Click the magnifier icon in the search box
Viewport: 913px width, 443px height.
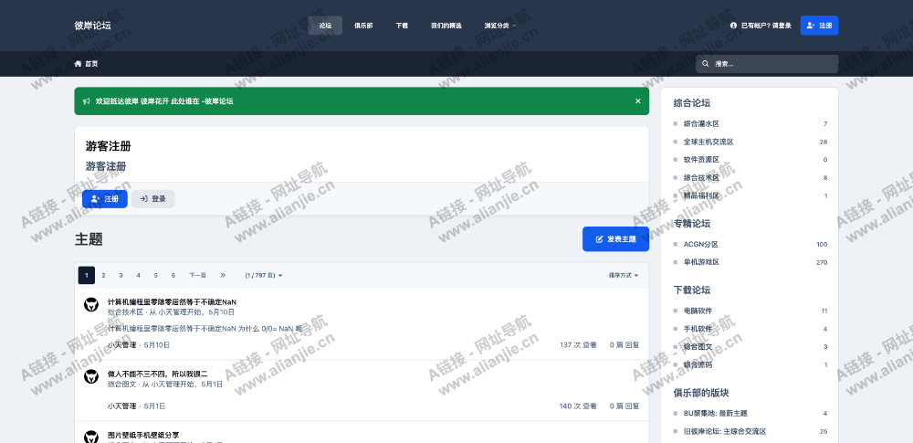click(705, 64)
